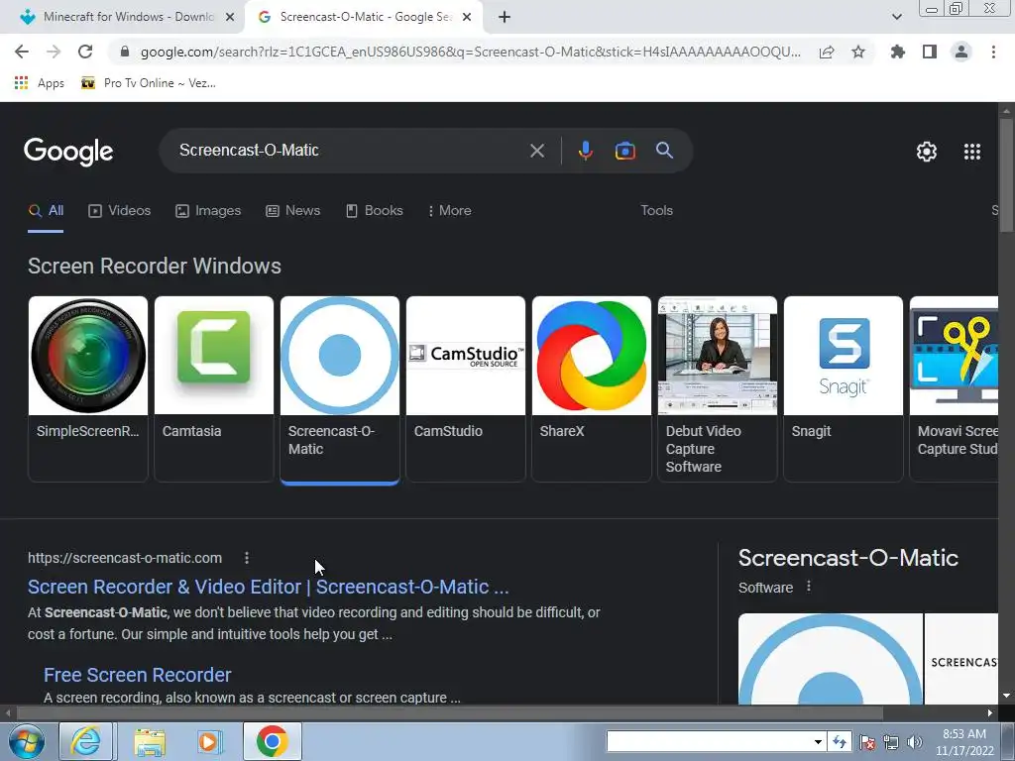The image size is (1015, 761).
Task: Bookmark this page with the star
Action: [858, 52]
